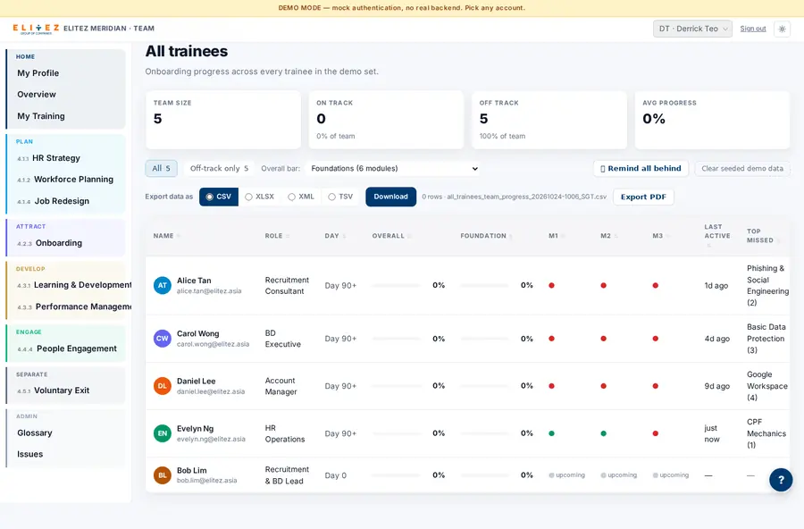
Task: Click Remind all behind
Action: pyautogui.click(x=641, y=168)
